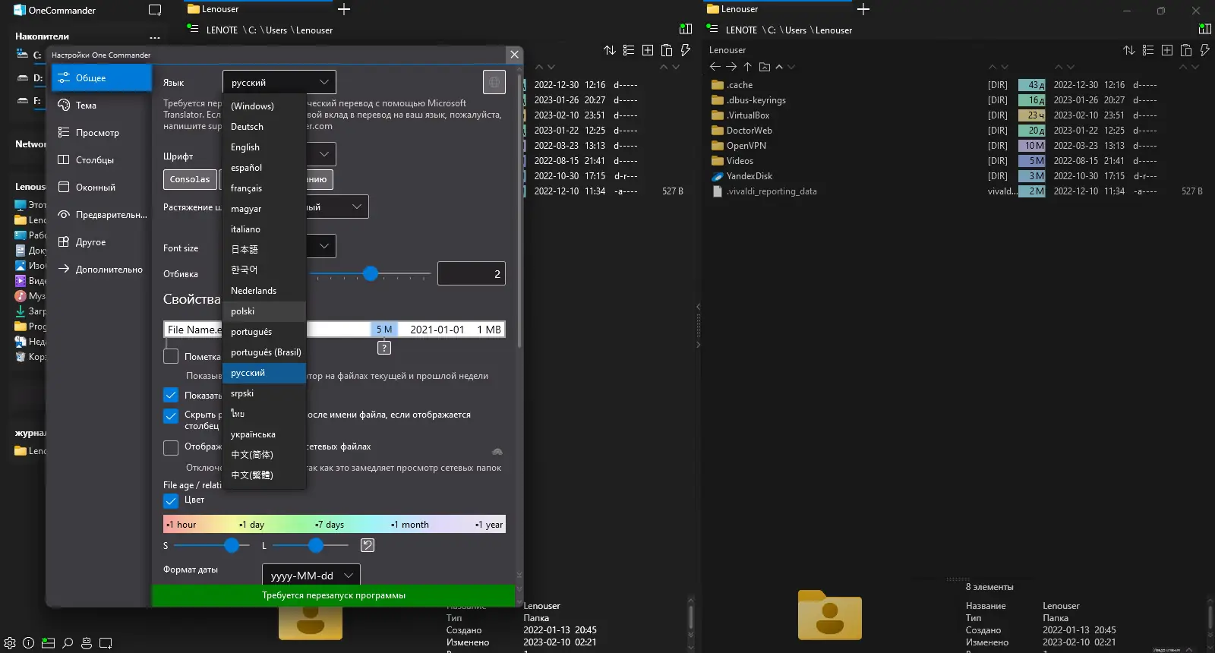Click the Отбивка value field showing 2

472,273
